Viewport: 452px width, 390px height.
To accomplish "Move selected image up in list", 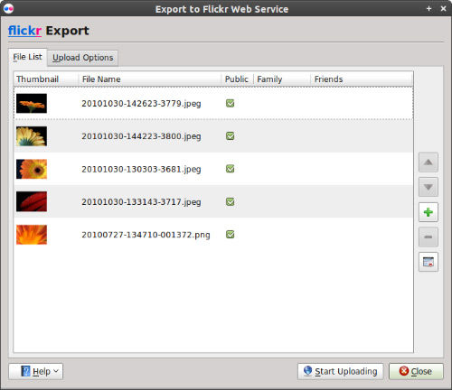I will [x=428, y=162].
